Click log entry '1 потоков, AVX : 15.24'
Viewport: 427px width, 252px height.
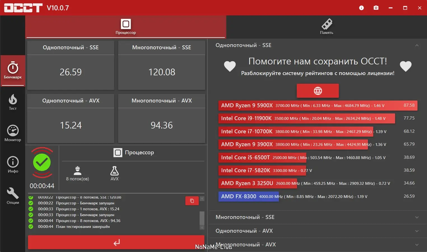[88, 209]
